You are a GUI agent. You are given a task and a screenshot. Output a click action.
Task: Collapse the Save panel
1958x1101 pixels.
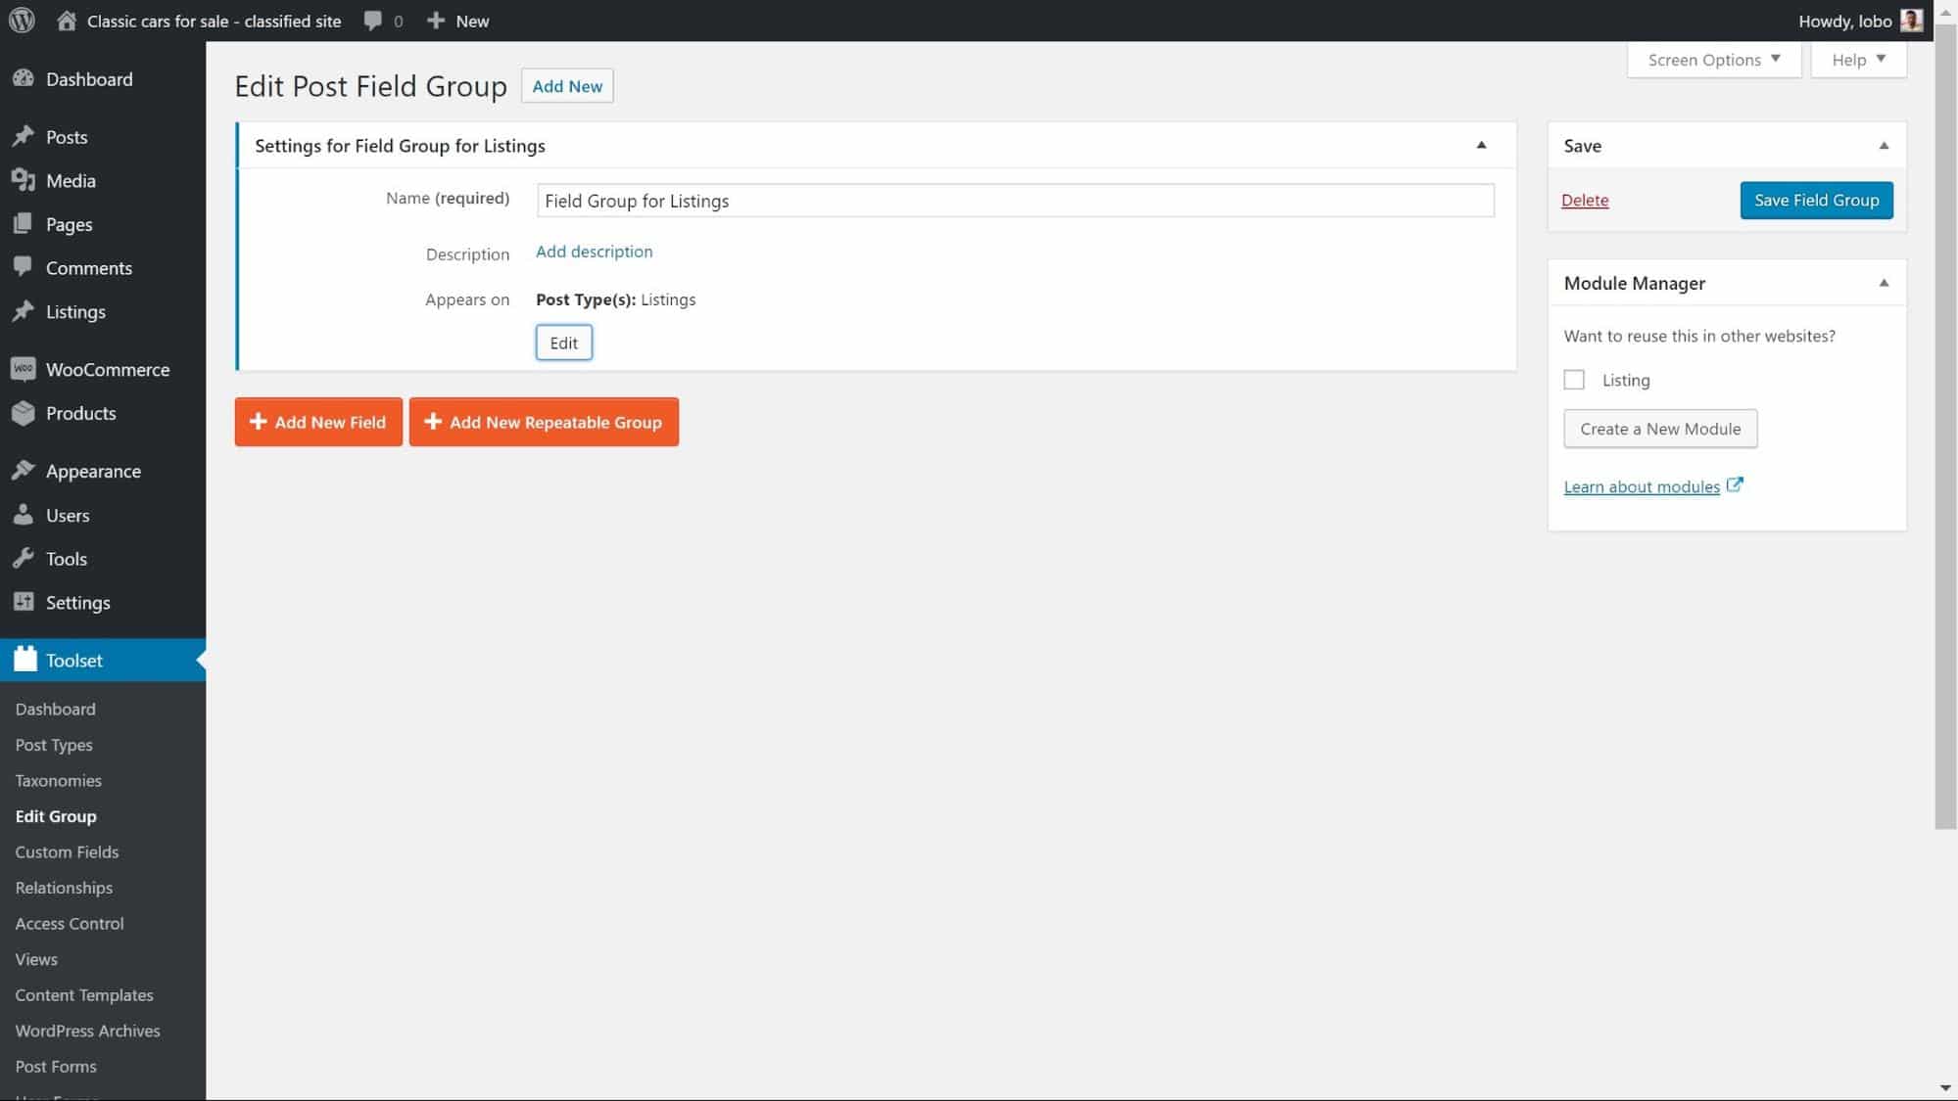coord(1883,145)
